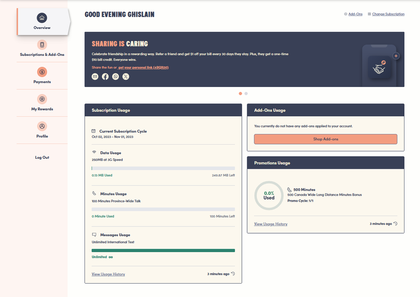Share referral via email icon
Screen dimensions: 420x297
click(x=95, y=76)
